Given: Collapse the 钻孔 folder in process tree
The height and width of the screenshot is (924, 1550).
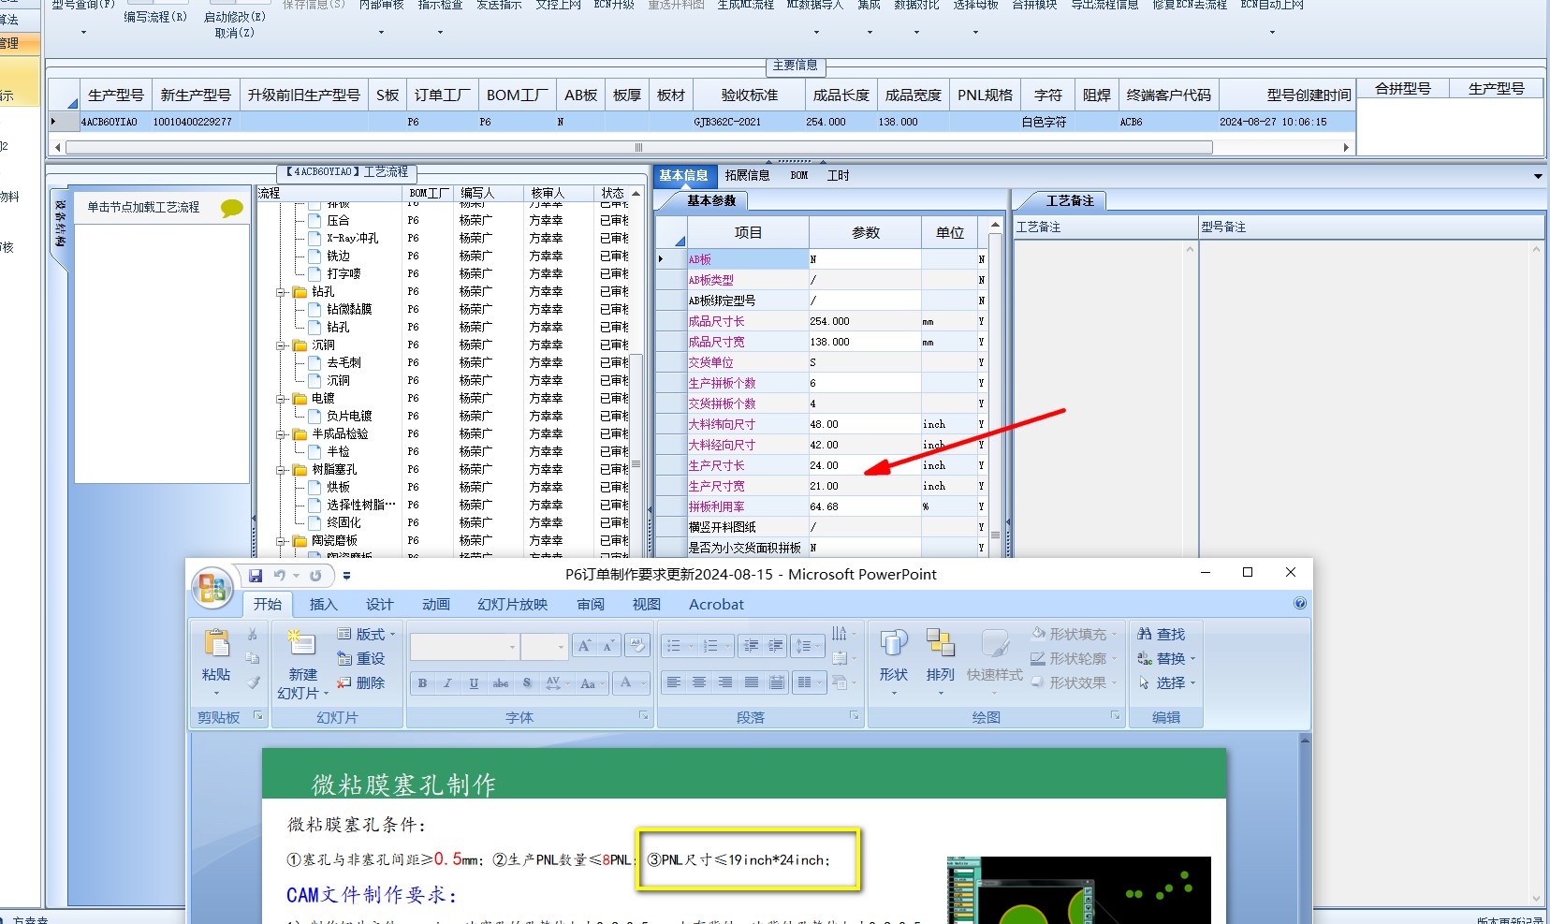Looking at the screenshot, I should 280,292.
